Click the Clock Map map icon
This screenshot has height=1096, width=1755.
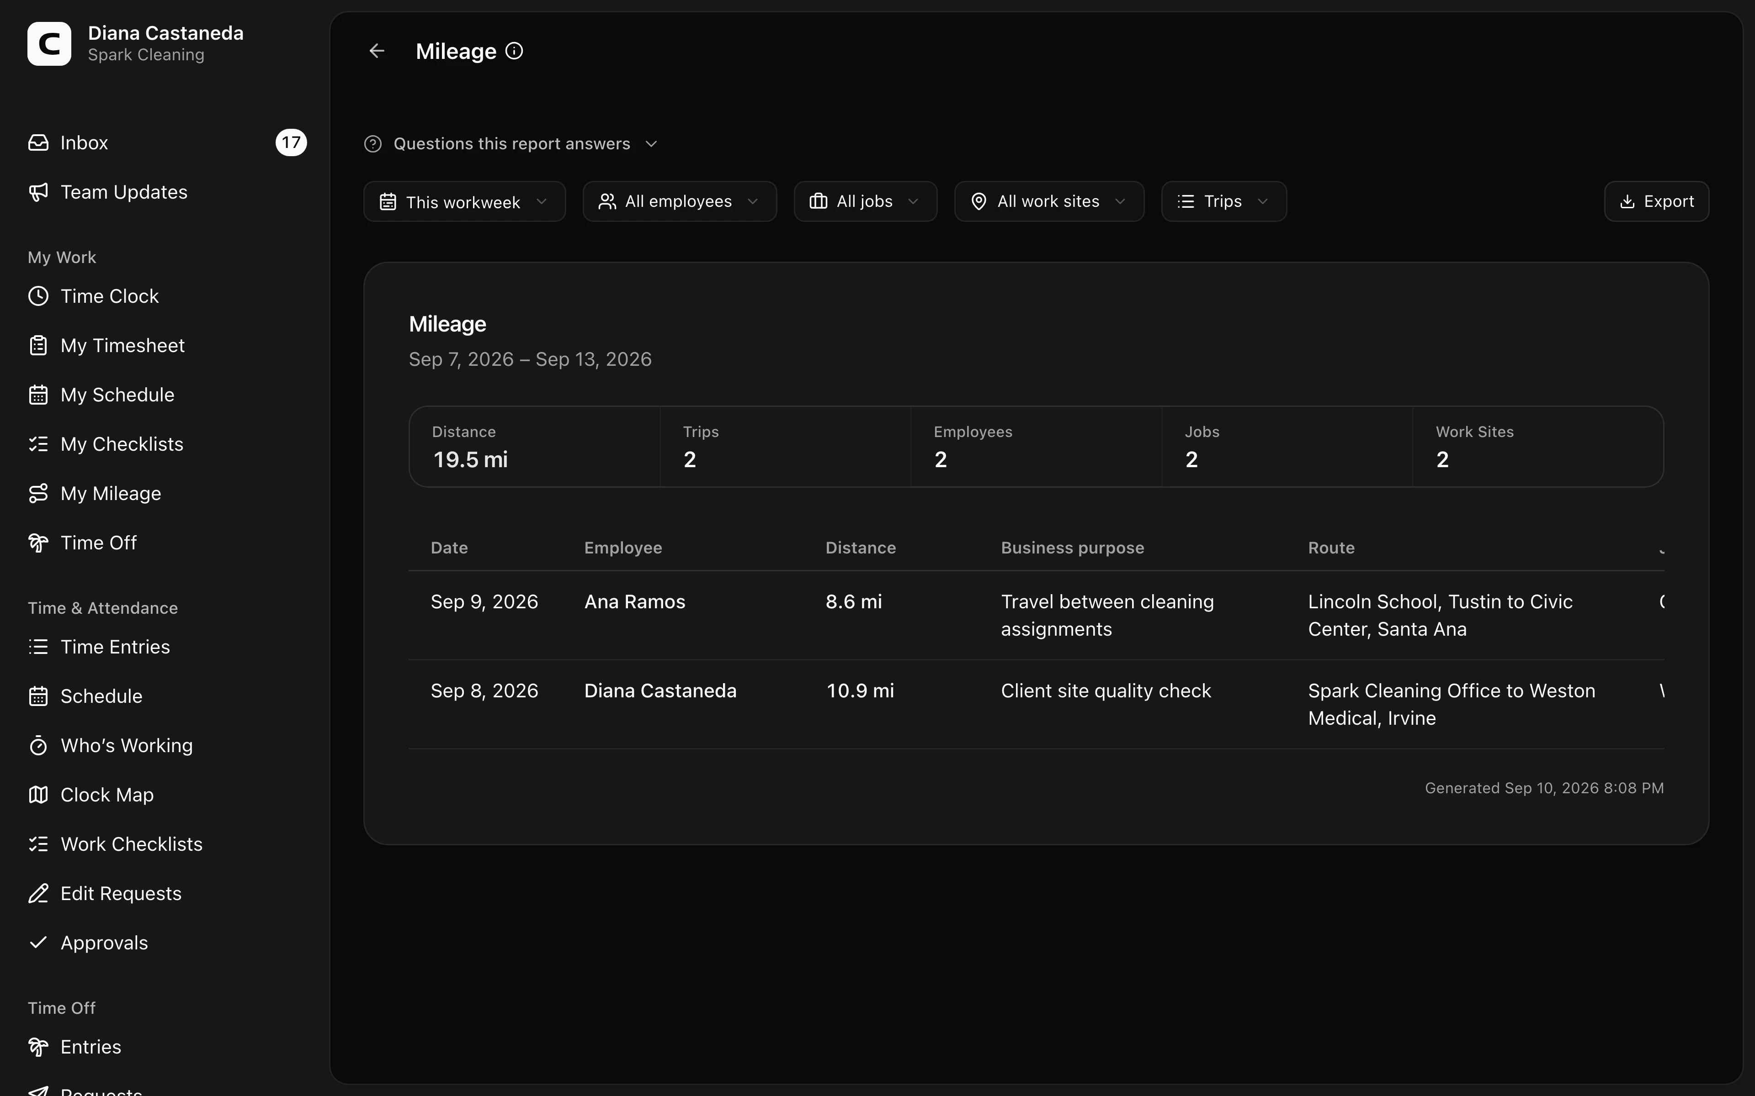pos(38,795)
